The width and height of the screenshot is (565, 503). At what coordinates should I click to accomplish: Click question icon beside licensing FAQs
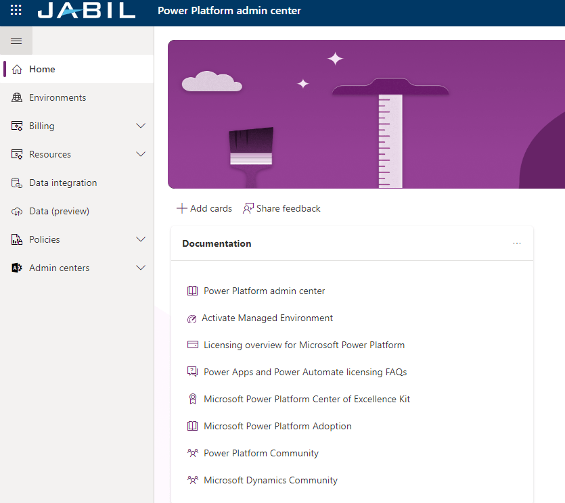(x=192, y=372)
